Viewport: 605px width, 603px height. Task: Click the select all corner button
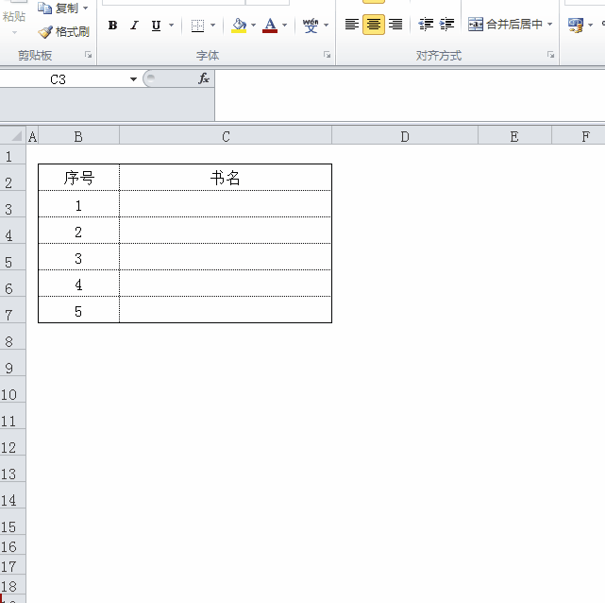coord(13,136)
